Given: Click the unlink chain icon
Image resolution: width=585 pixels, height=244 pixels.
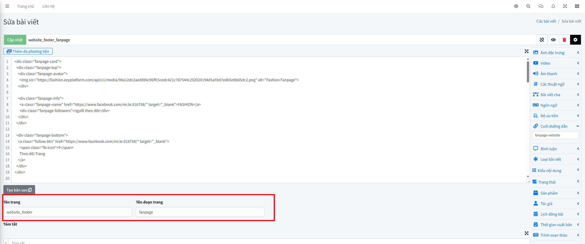Looking at the screenshot, I should tap(542, 40).
